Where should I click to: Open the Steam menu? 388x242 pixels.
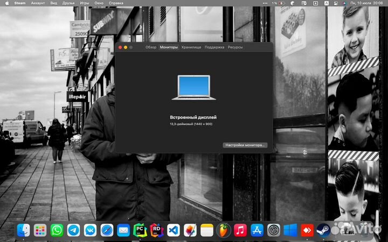(x=20, y=3)
